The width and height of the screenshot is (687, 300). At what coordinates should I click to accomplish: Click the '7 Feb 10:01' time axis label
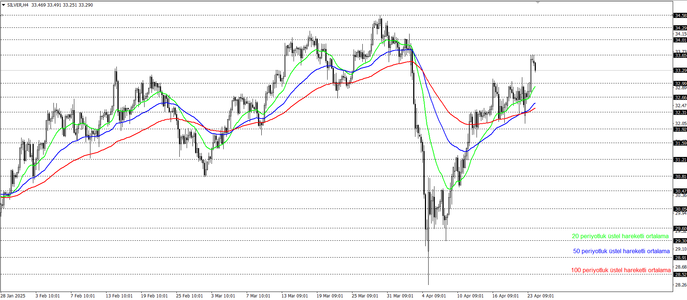(x=83, y=296)
